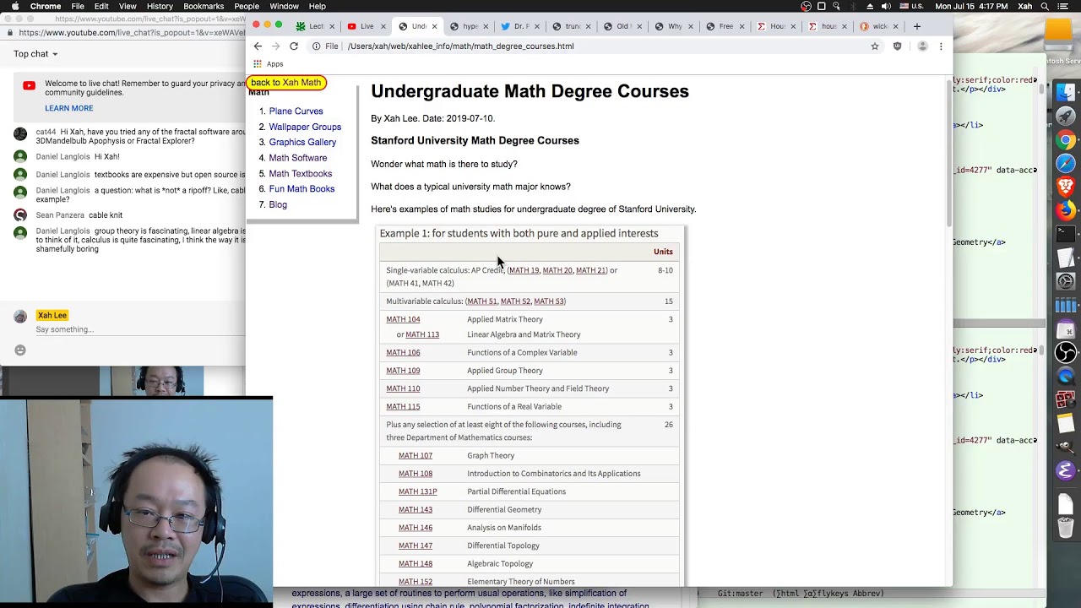The height and width of the screenshot is (608, 1081).
Task: Click the 'Stanford University Math Degree Courses' heading
Action: click(x=475, y=141)
